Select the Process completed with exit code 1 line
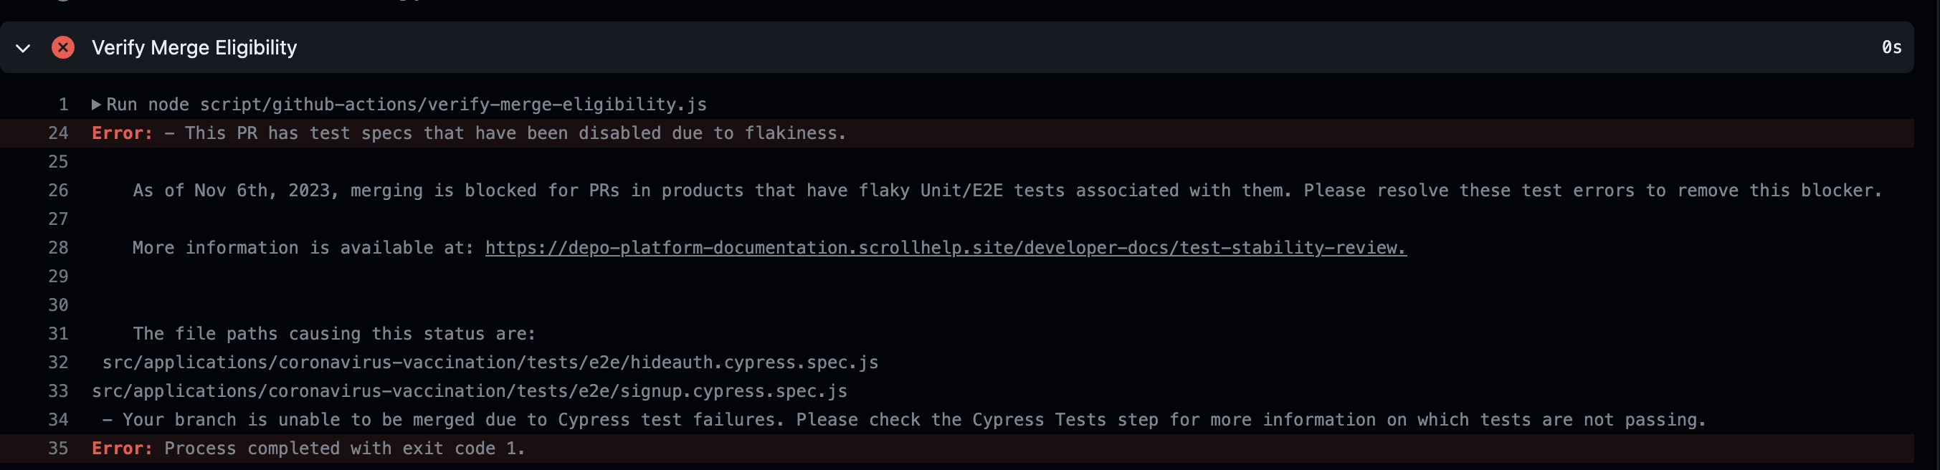This screenshot has height=470, width=1940. point(308,449)
